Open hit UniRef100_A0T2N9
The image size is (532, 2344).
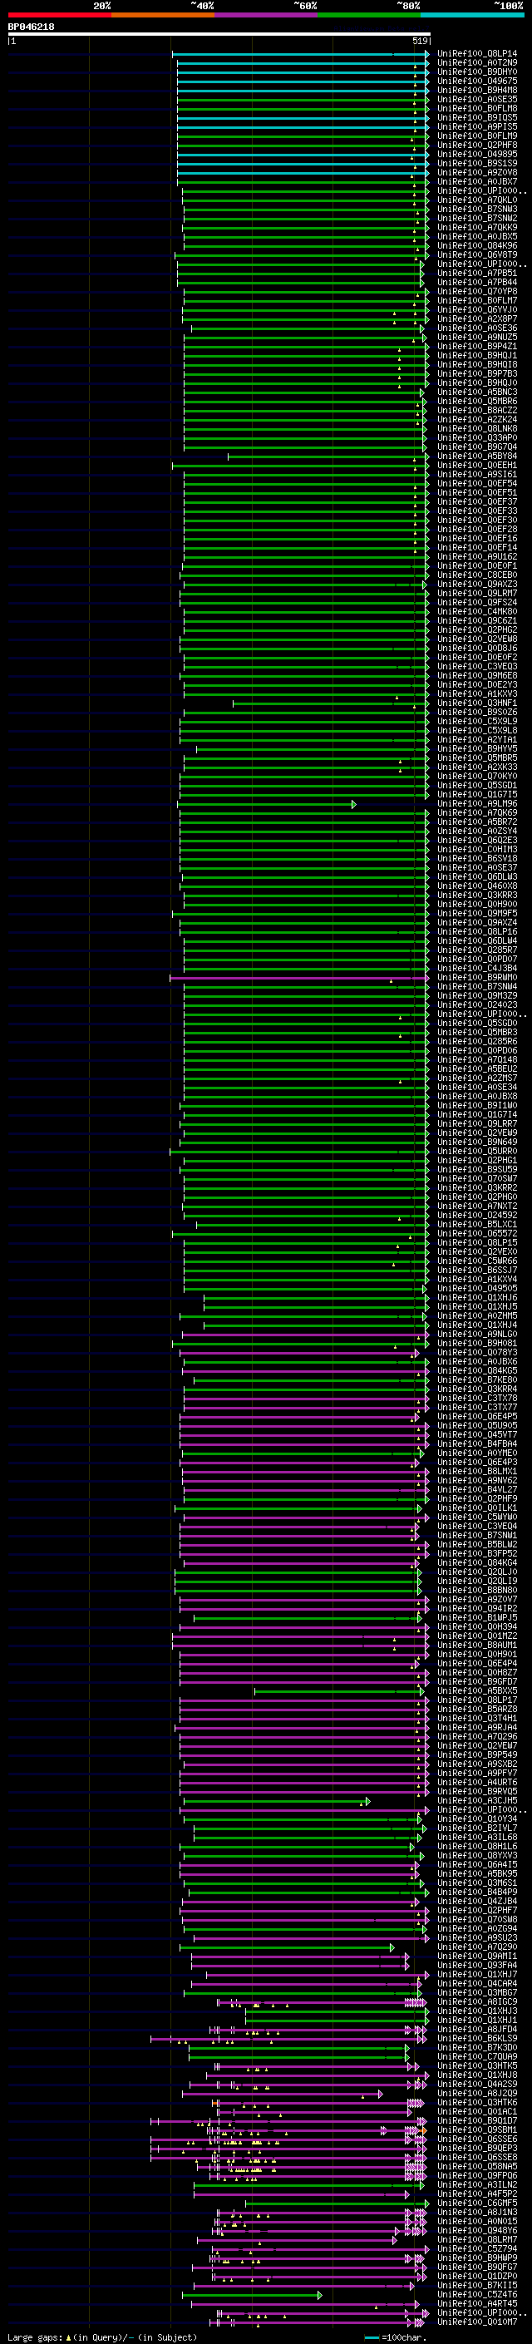point(477,63)
